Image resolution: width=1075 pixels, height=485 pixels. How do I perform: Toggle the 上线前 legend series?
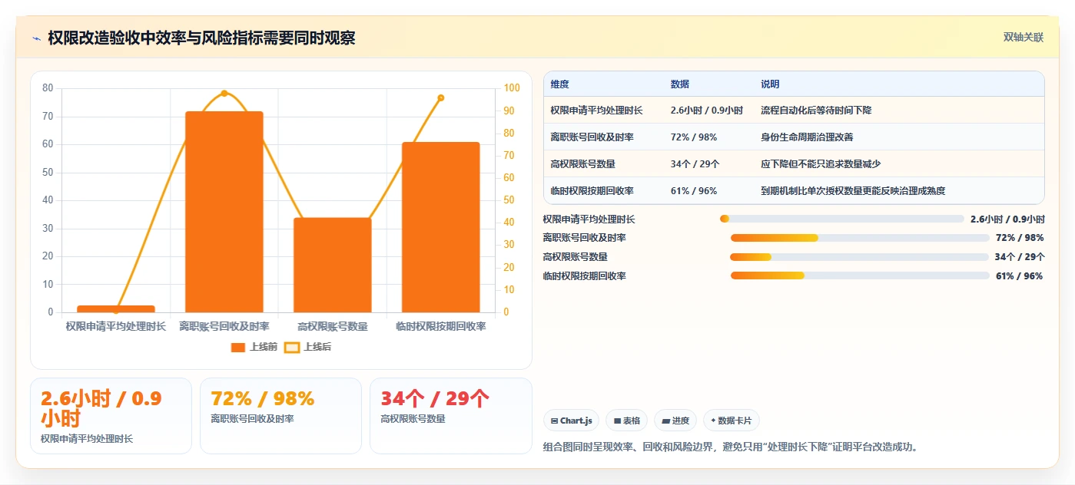pos(254,347)
